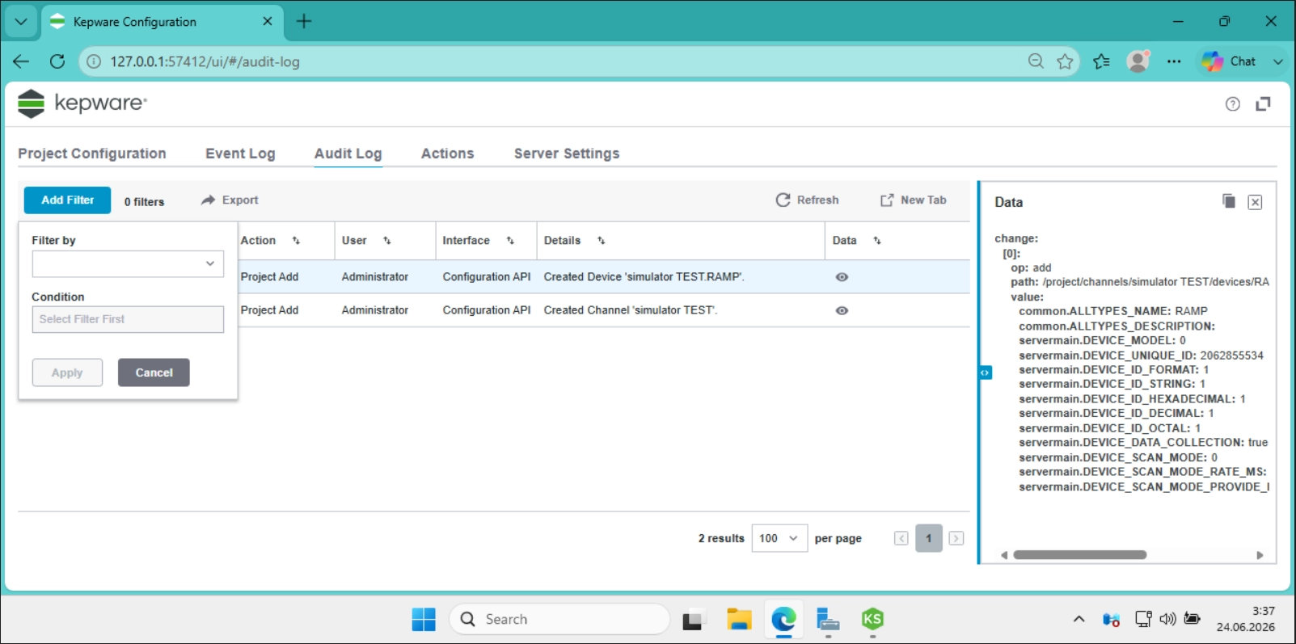Cancel the filter dialog
The height and width of the screenshot is (644, 1296).
154,373
